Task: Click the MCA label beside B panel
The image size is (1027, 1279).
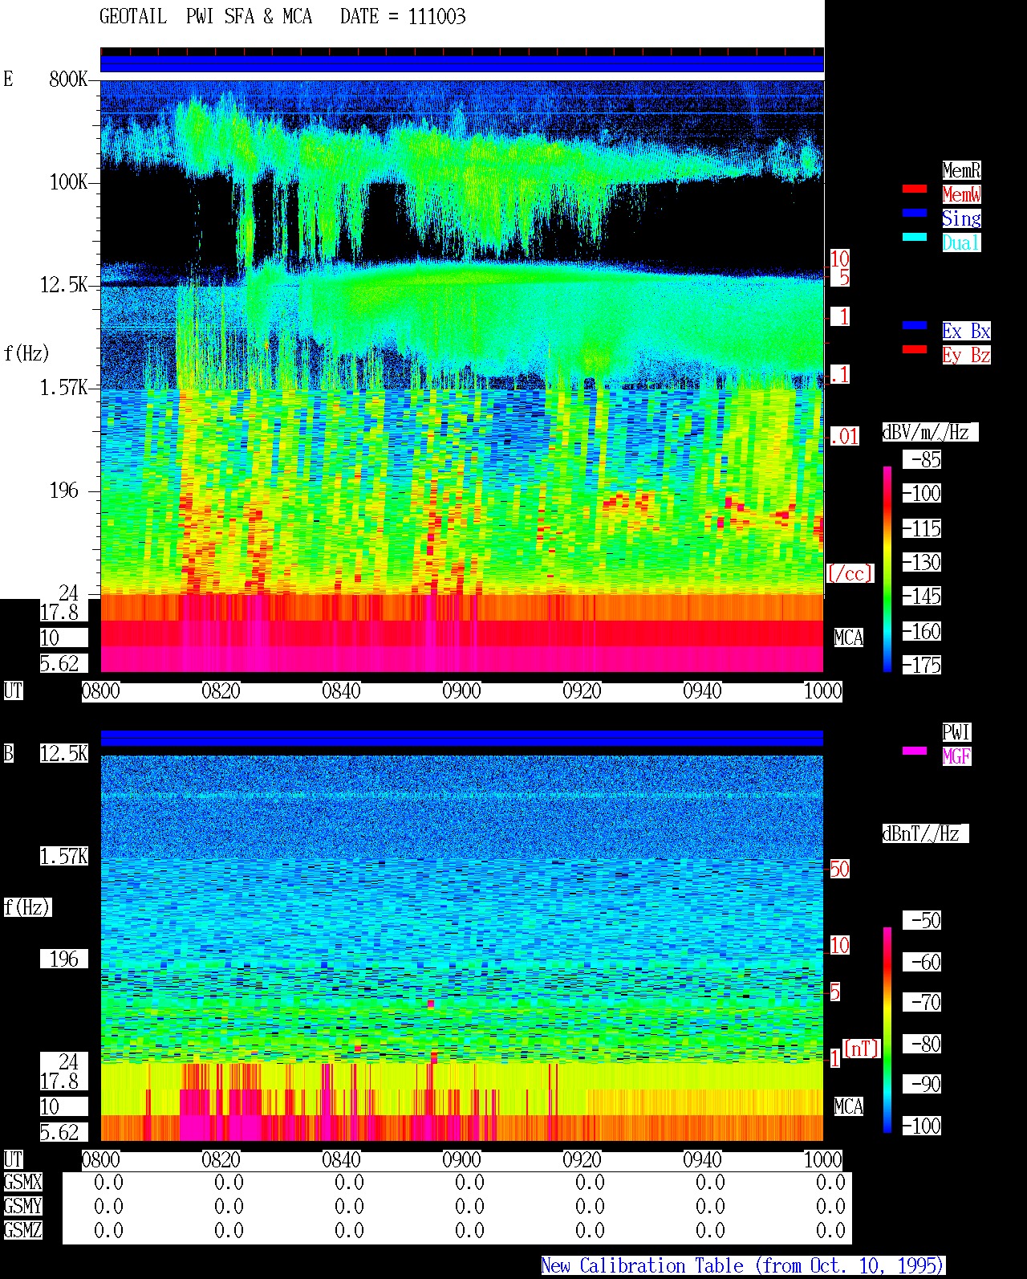Action: pyautogui.click(x=849, y=1107)
